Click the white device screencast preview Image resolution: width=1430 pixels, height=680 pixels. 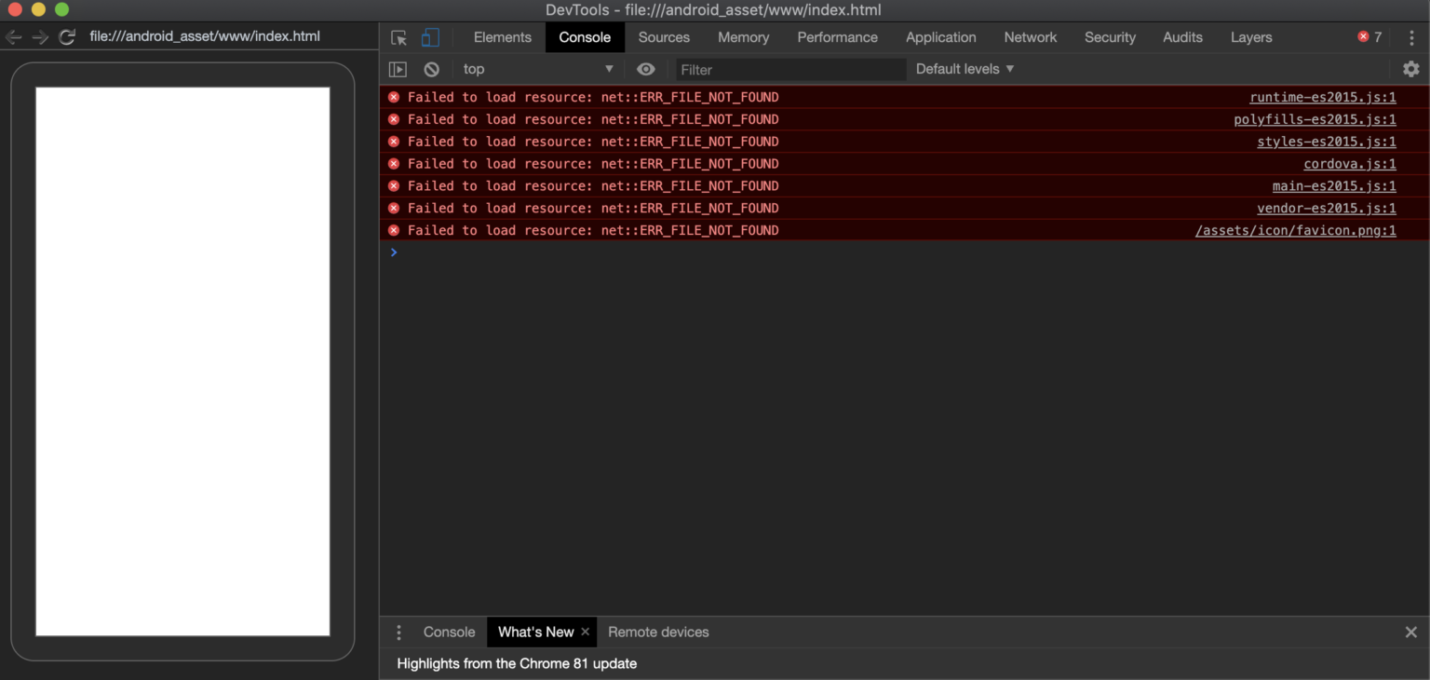(182, 361)
